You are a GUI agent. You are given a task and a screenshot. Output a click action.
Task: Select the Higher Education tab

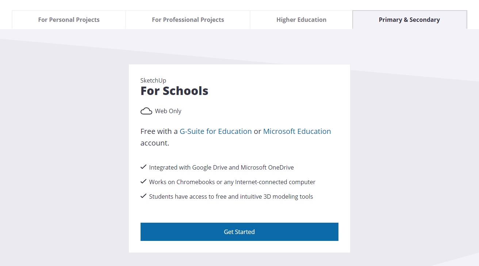[301, 20]
